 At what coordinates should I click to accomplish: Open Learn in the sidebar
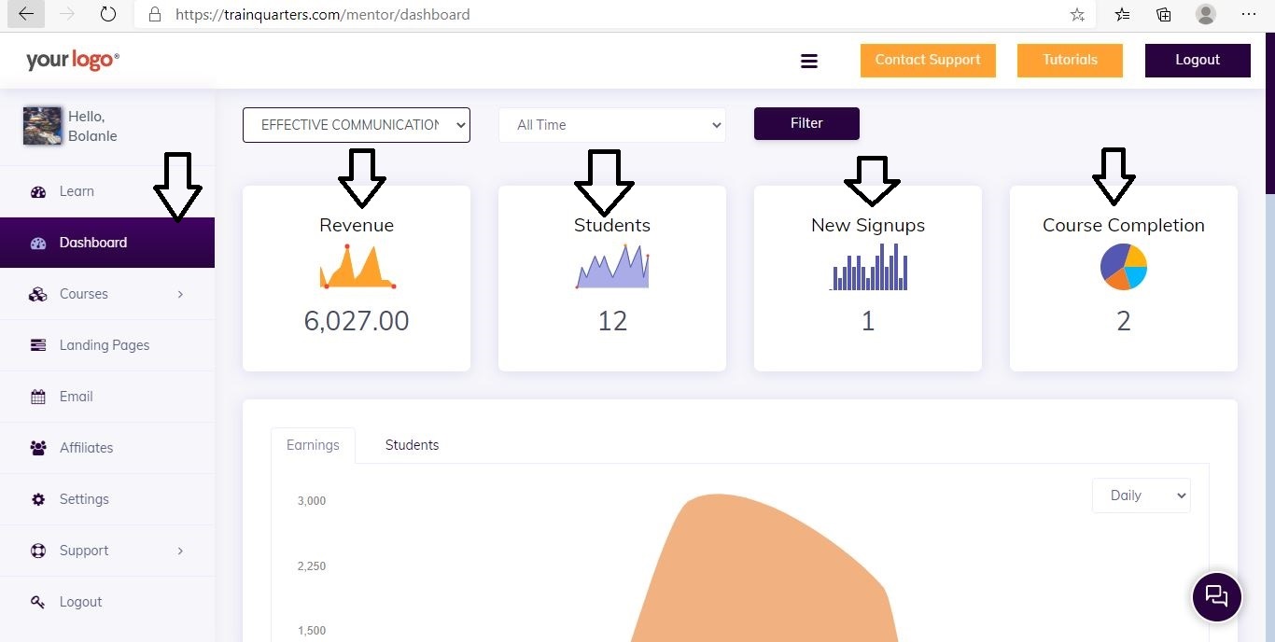pyautogui.click(x=107, y=191)
